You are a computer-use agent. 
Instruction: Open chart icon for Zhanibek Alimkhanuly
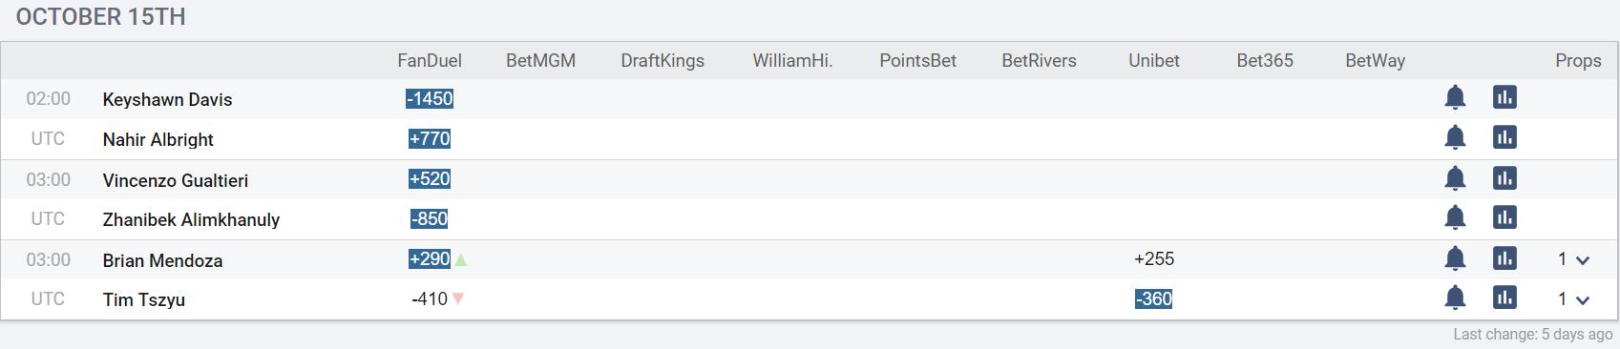coord(1504,217)
